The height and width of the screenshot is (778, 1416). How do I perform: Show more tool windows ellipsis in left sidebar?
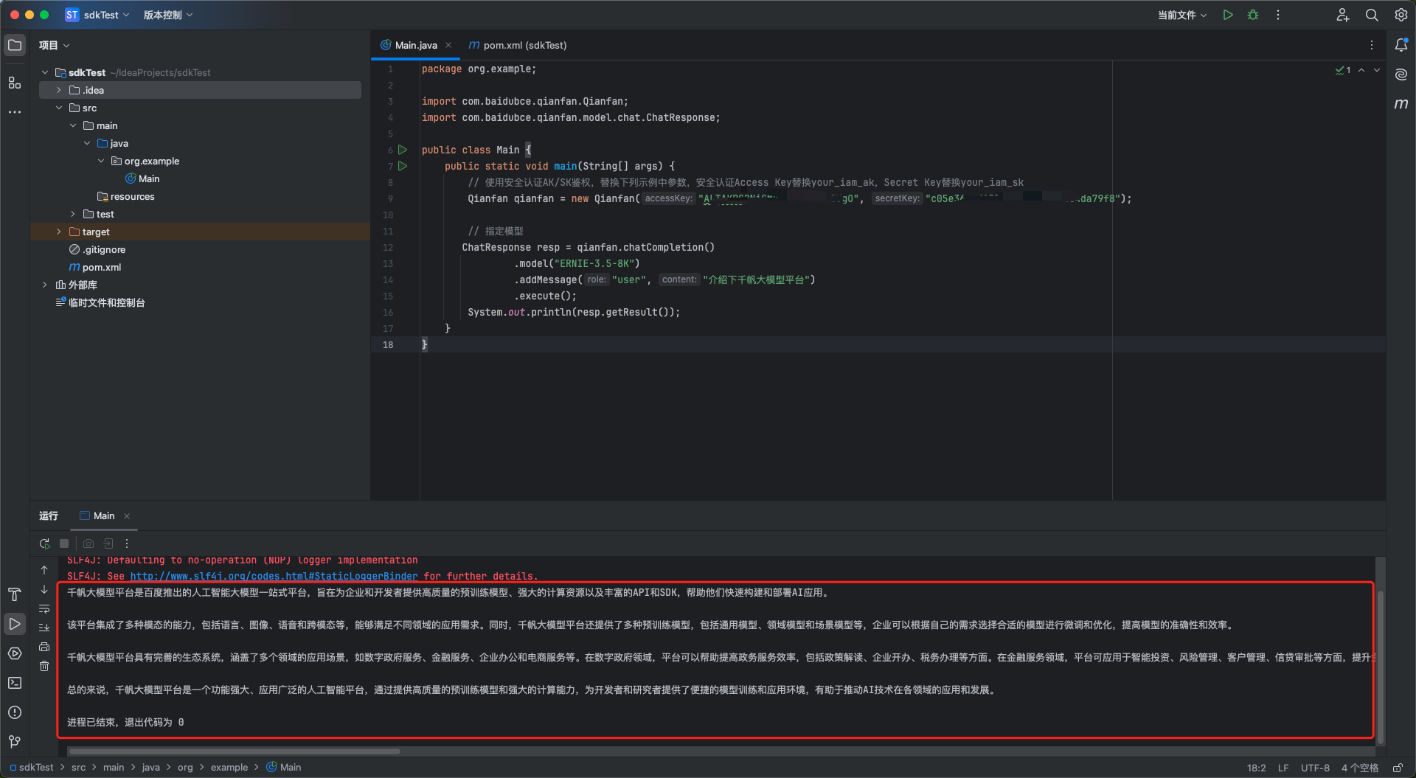(x=15, y=112)
